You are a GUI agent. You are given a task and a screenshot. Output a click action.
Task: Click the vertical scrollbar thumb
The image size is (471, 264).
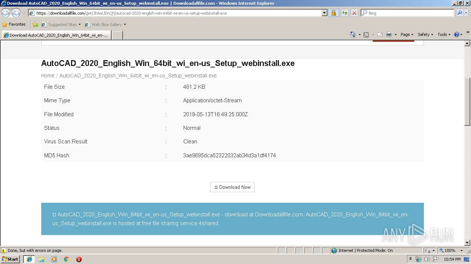tap(468, 102)
